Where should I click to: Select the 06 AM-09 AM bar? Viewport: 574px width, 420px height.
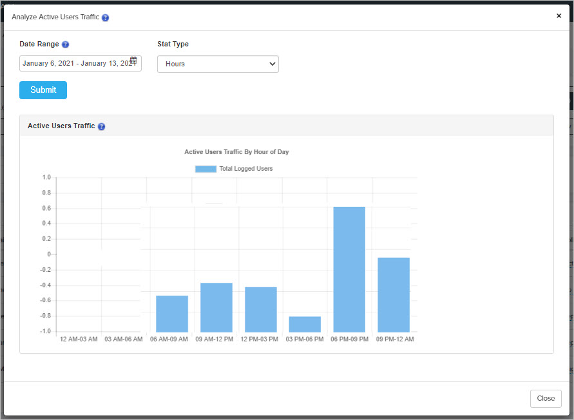click(x=172, y=314)
